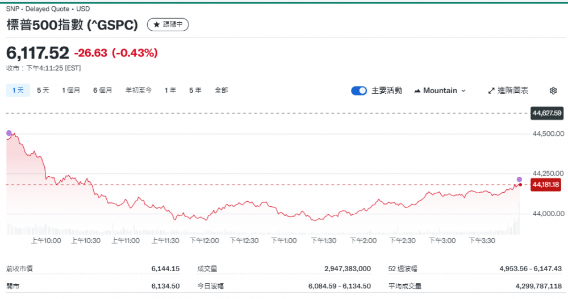Choose the 年初至今 range

tap(139, 90)
